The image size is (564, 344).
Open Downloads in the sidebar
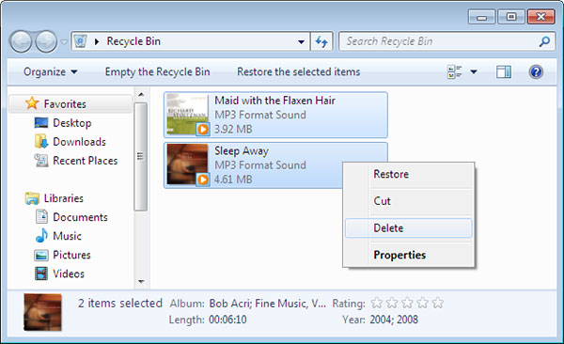coord(80,142)
